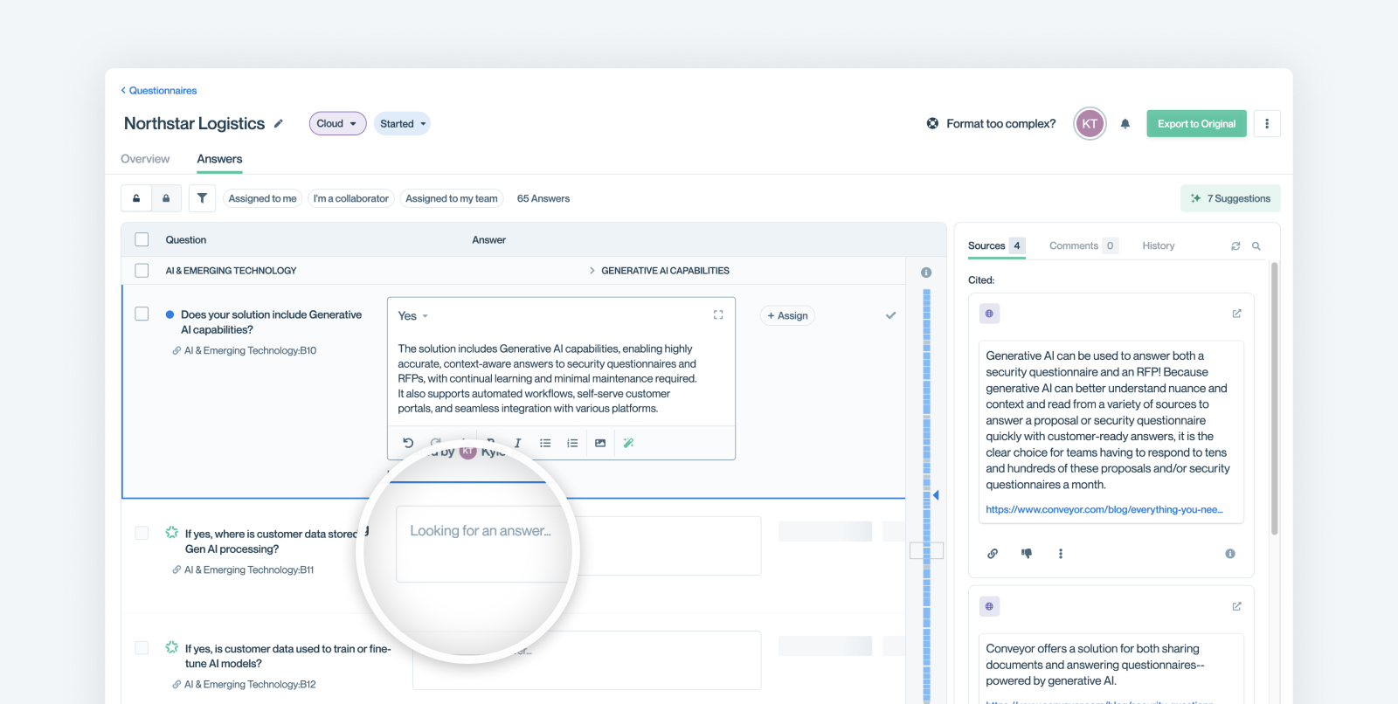The image size is (1398, 704).
Task: Check the customer data stored question checkbox
Action: coord(142,533)
